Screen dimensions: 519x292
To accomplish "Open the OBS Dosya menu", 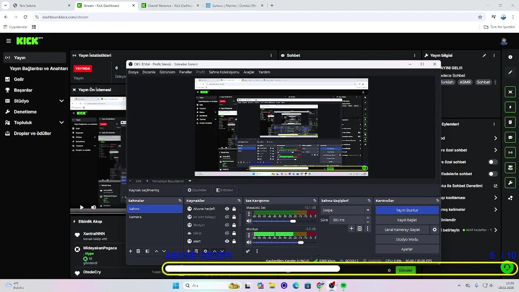I will click(133, 72).
